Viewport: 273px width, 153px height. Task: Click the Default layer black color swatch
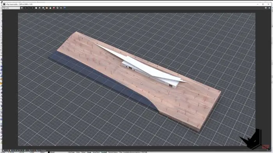(x=49, y=152)
